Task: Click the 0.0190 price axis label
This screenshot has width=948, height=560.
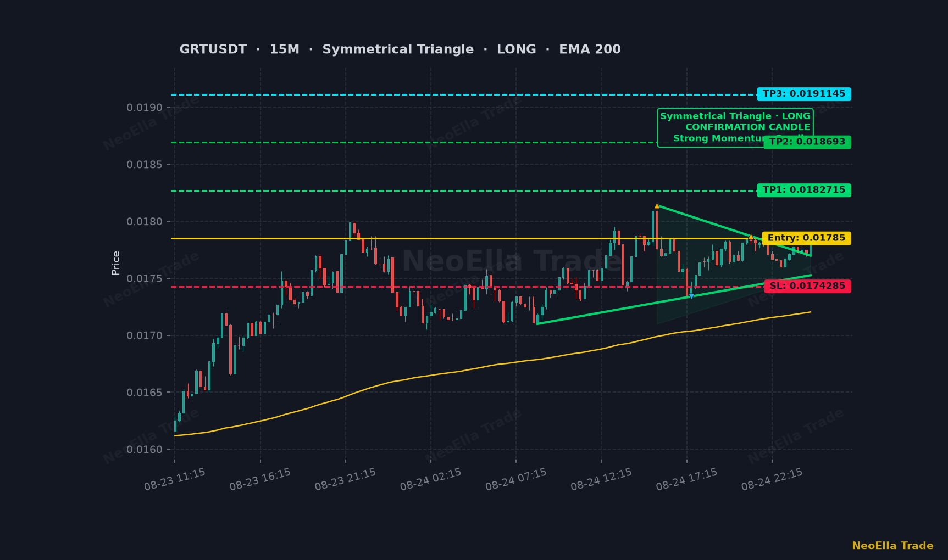Action: coord(145,108)
